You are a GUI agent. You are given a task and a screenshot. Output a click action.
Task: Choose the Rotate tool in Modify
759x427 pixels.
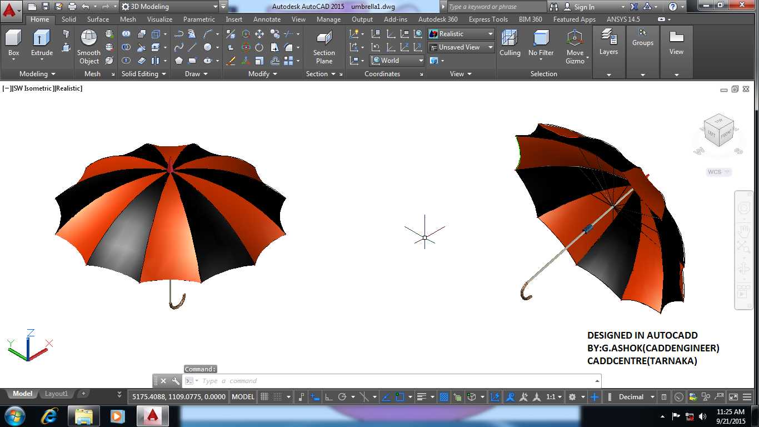(259, 47)
